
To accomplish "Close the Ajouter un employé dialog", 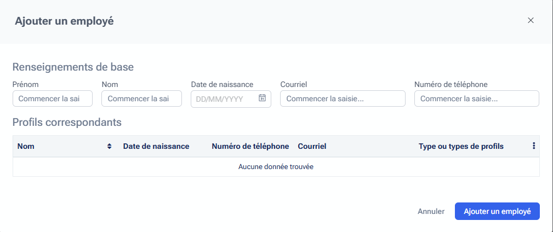I will pos(530,21).
